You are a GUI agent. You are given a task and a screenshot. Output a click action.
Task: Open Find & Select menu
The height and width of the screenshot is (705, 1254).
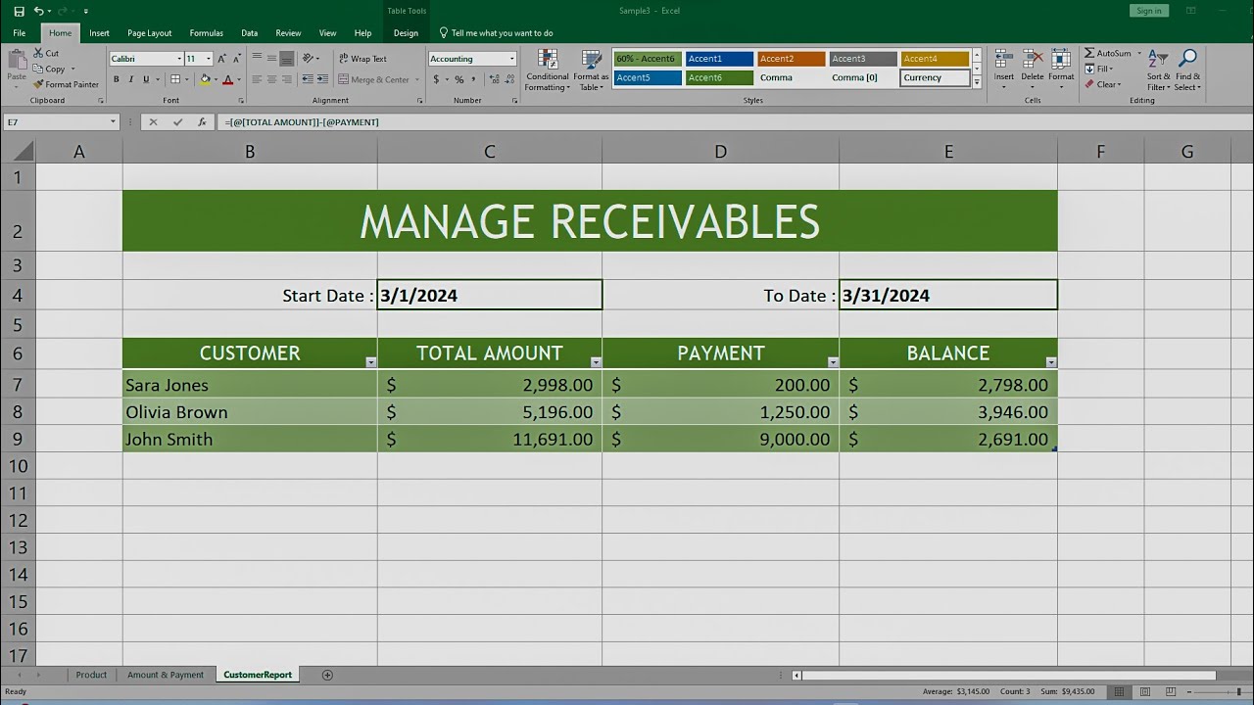(x=1187, y=70)
